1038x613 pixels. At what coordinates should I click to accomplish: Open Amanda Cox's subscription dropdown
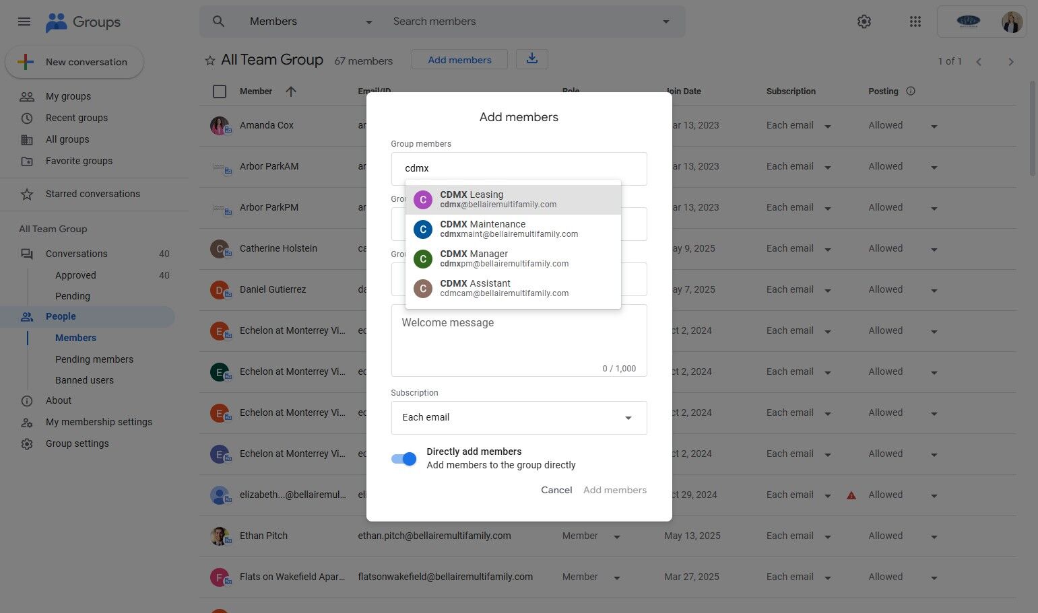pyautogui.click(x=828, y=127)
